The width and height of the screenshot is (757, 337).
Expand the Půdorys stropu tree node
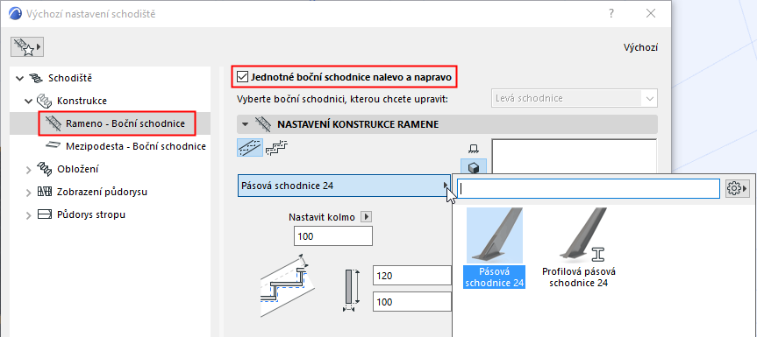pos(28,214)
